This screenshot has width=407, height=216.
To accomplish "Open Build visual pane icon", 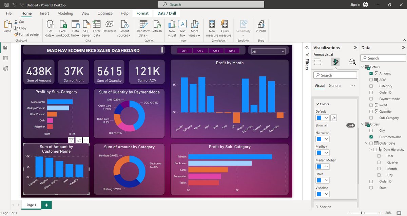I will (x=318, y=62).
